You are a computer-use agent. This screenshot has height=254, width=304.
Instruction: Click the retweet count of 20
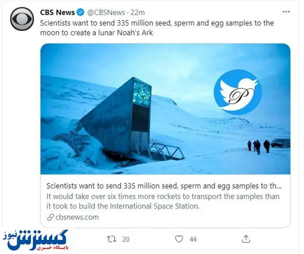tap(126, 239)
